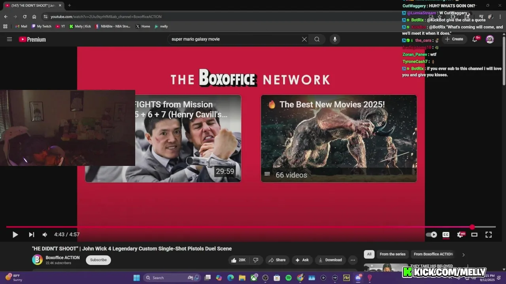View site information icon in address bar
The image size is (506, 284).
click(45, 17)
